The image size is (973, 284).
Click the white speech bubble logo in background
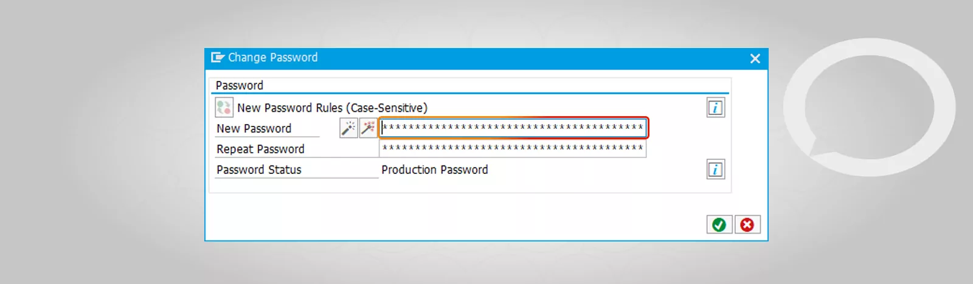[x=870, y=106]
